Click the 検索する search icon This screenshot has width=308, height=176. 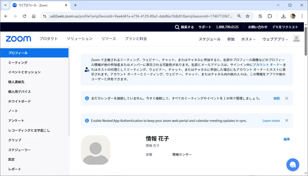pos(177,27)
